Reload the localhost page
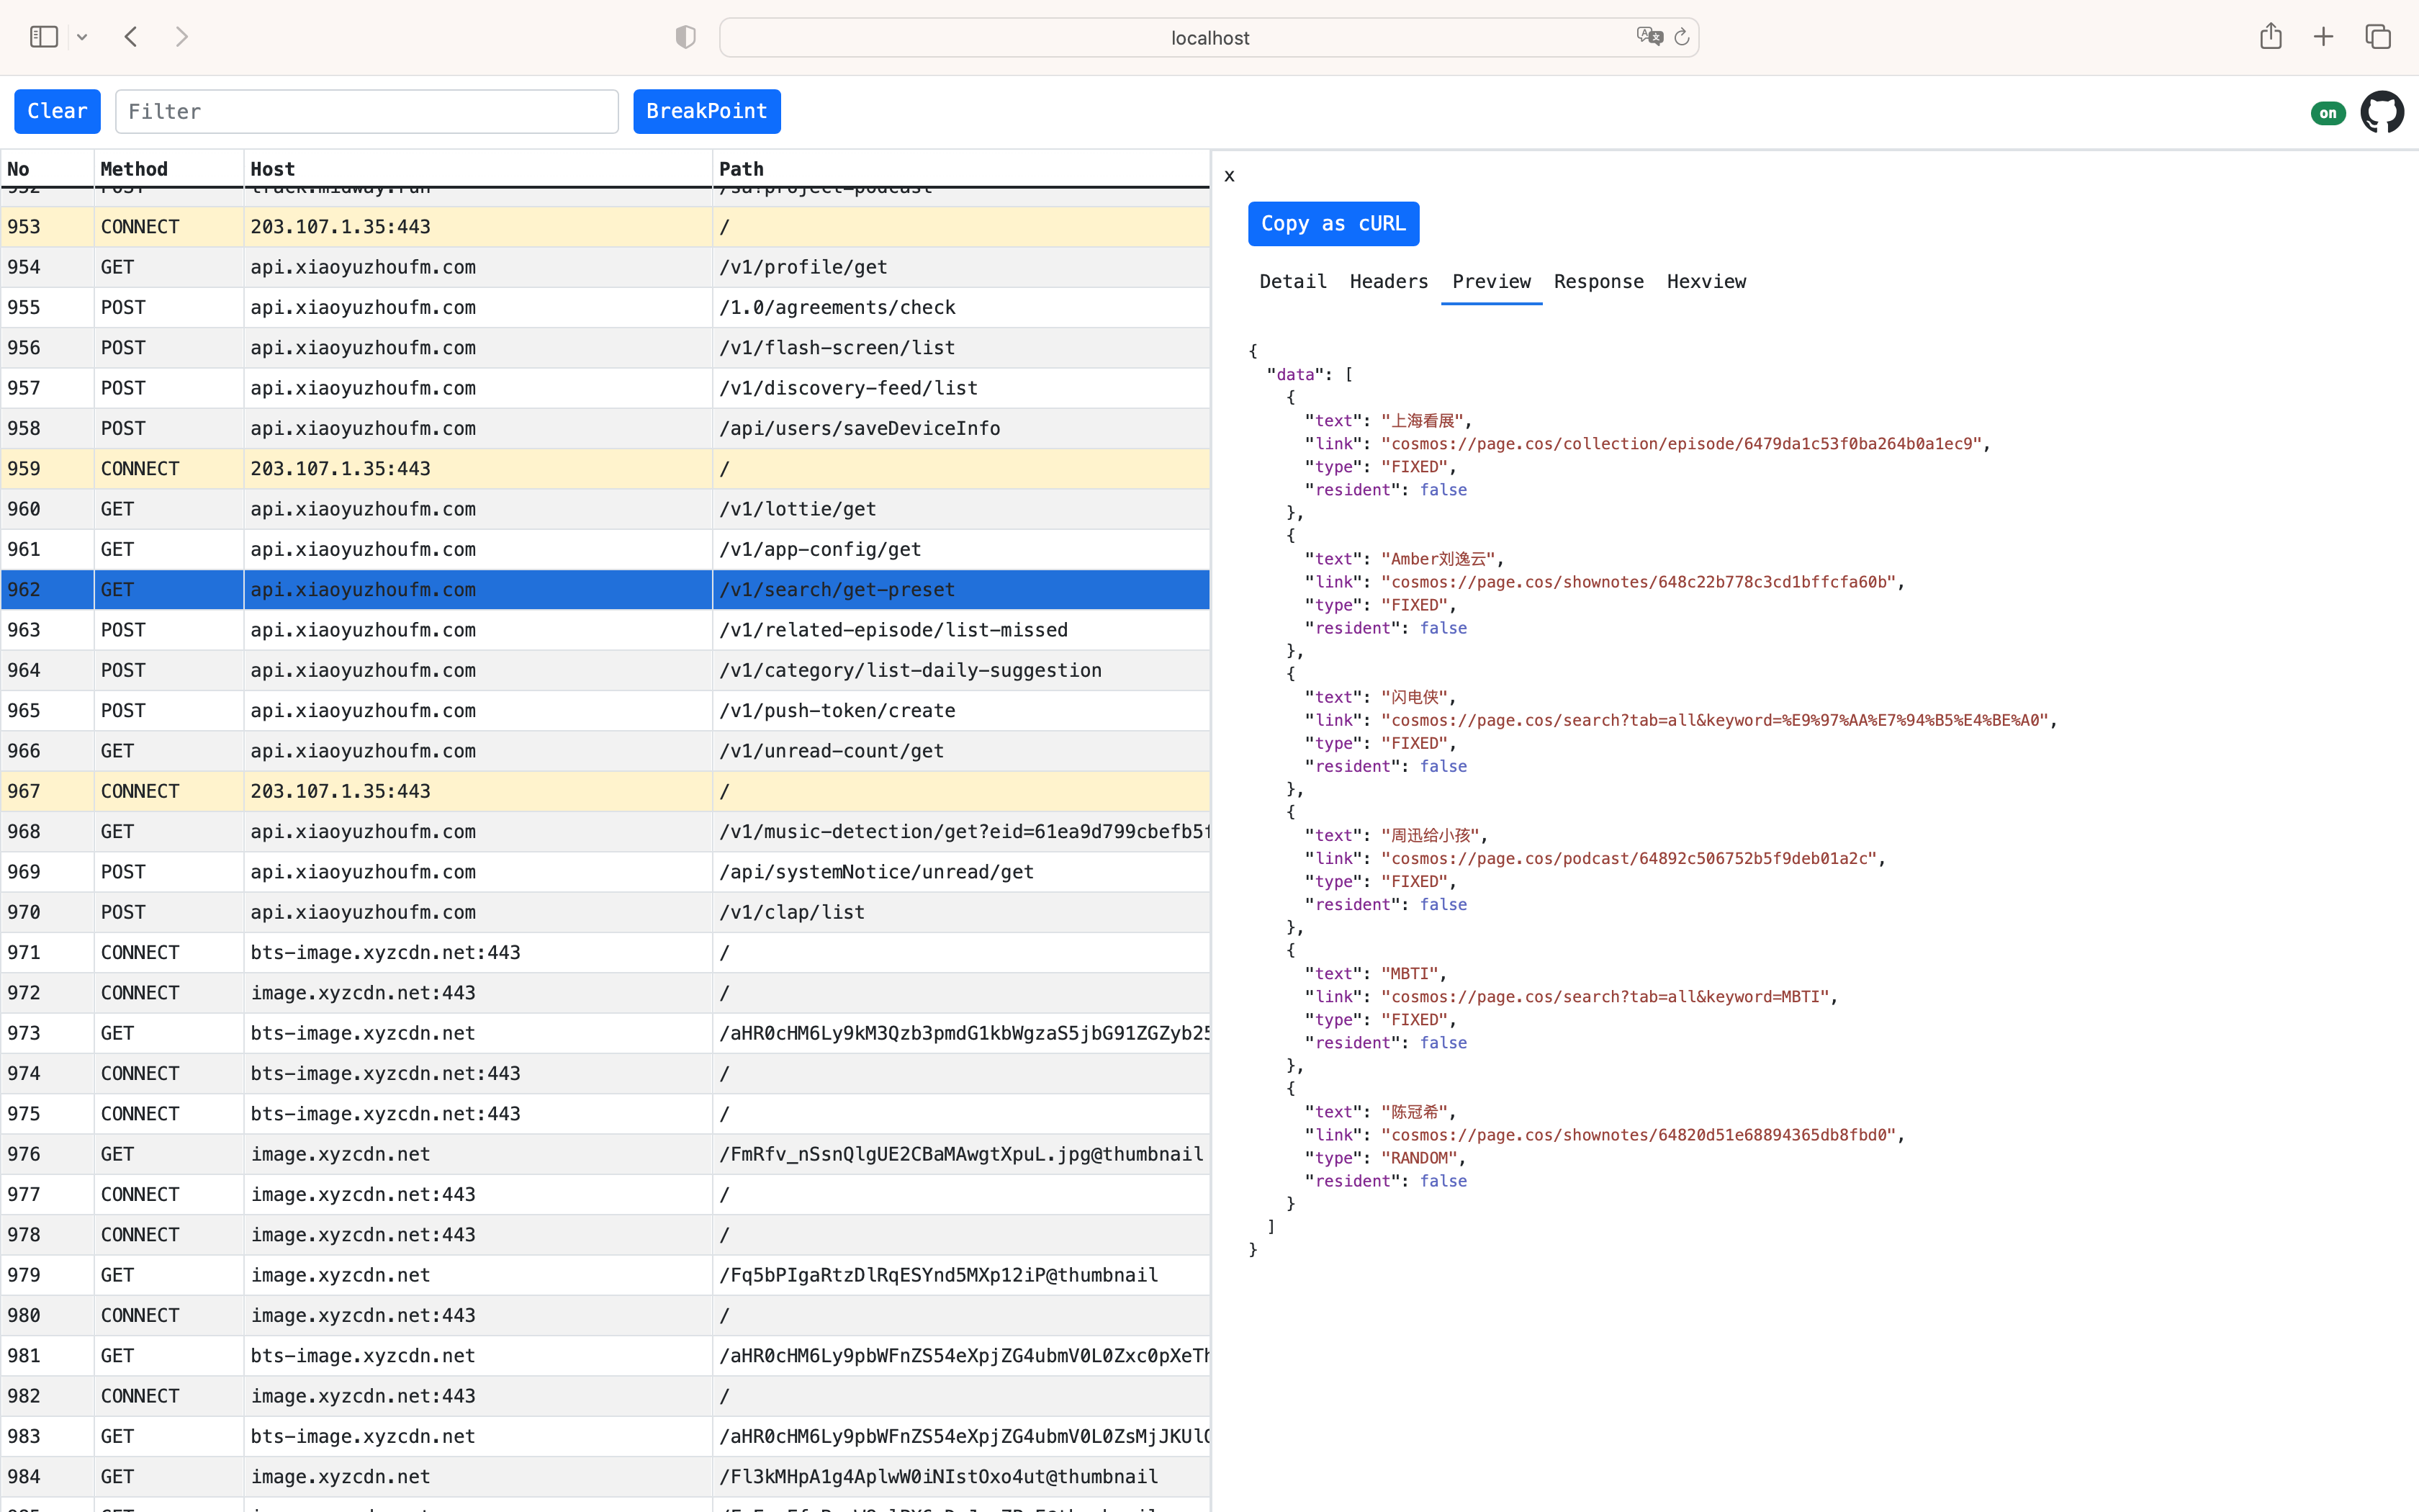Viewport: 2419px width, 1512px height. (x=1683, y=37)
